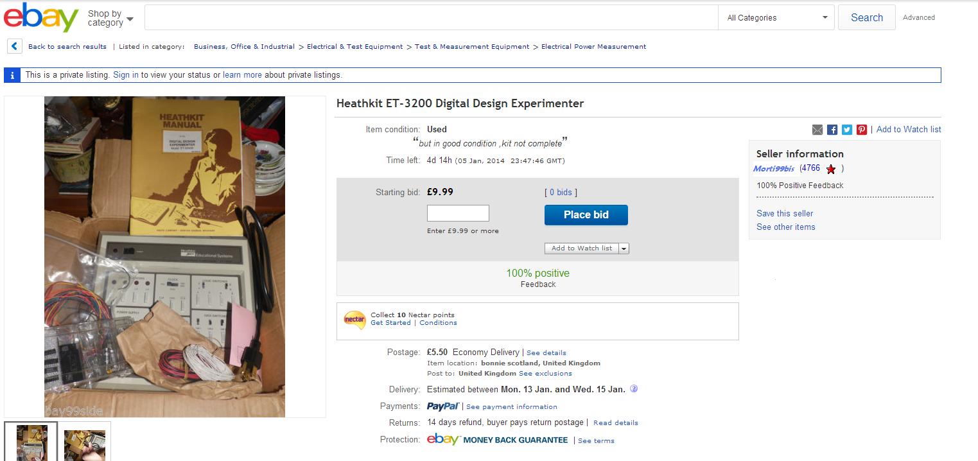This screenshot has height=461, width=978.
Task: Select second product photo thumbnail
Action: 85,442
